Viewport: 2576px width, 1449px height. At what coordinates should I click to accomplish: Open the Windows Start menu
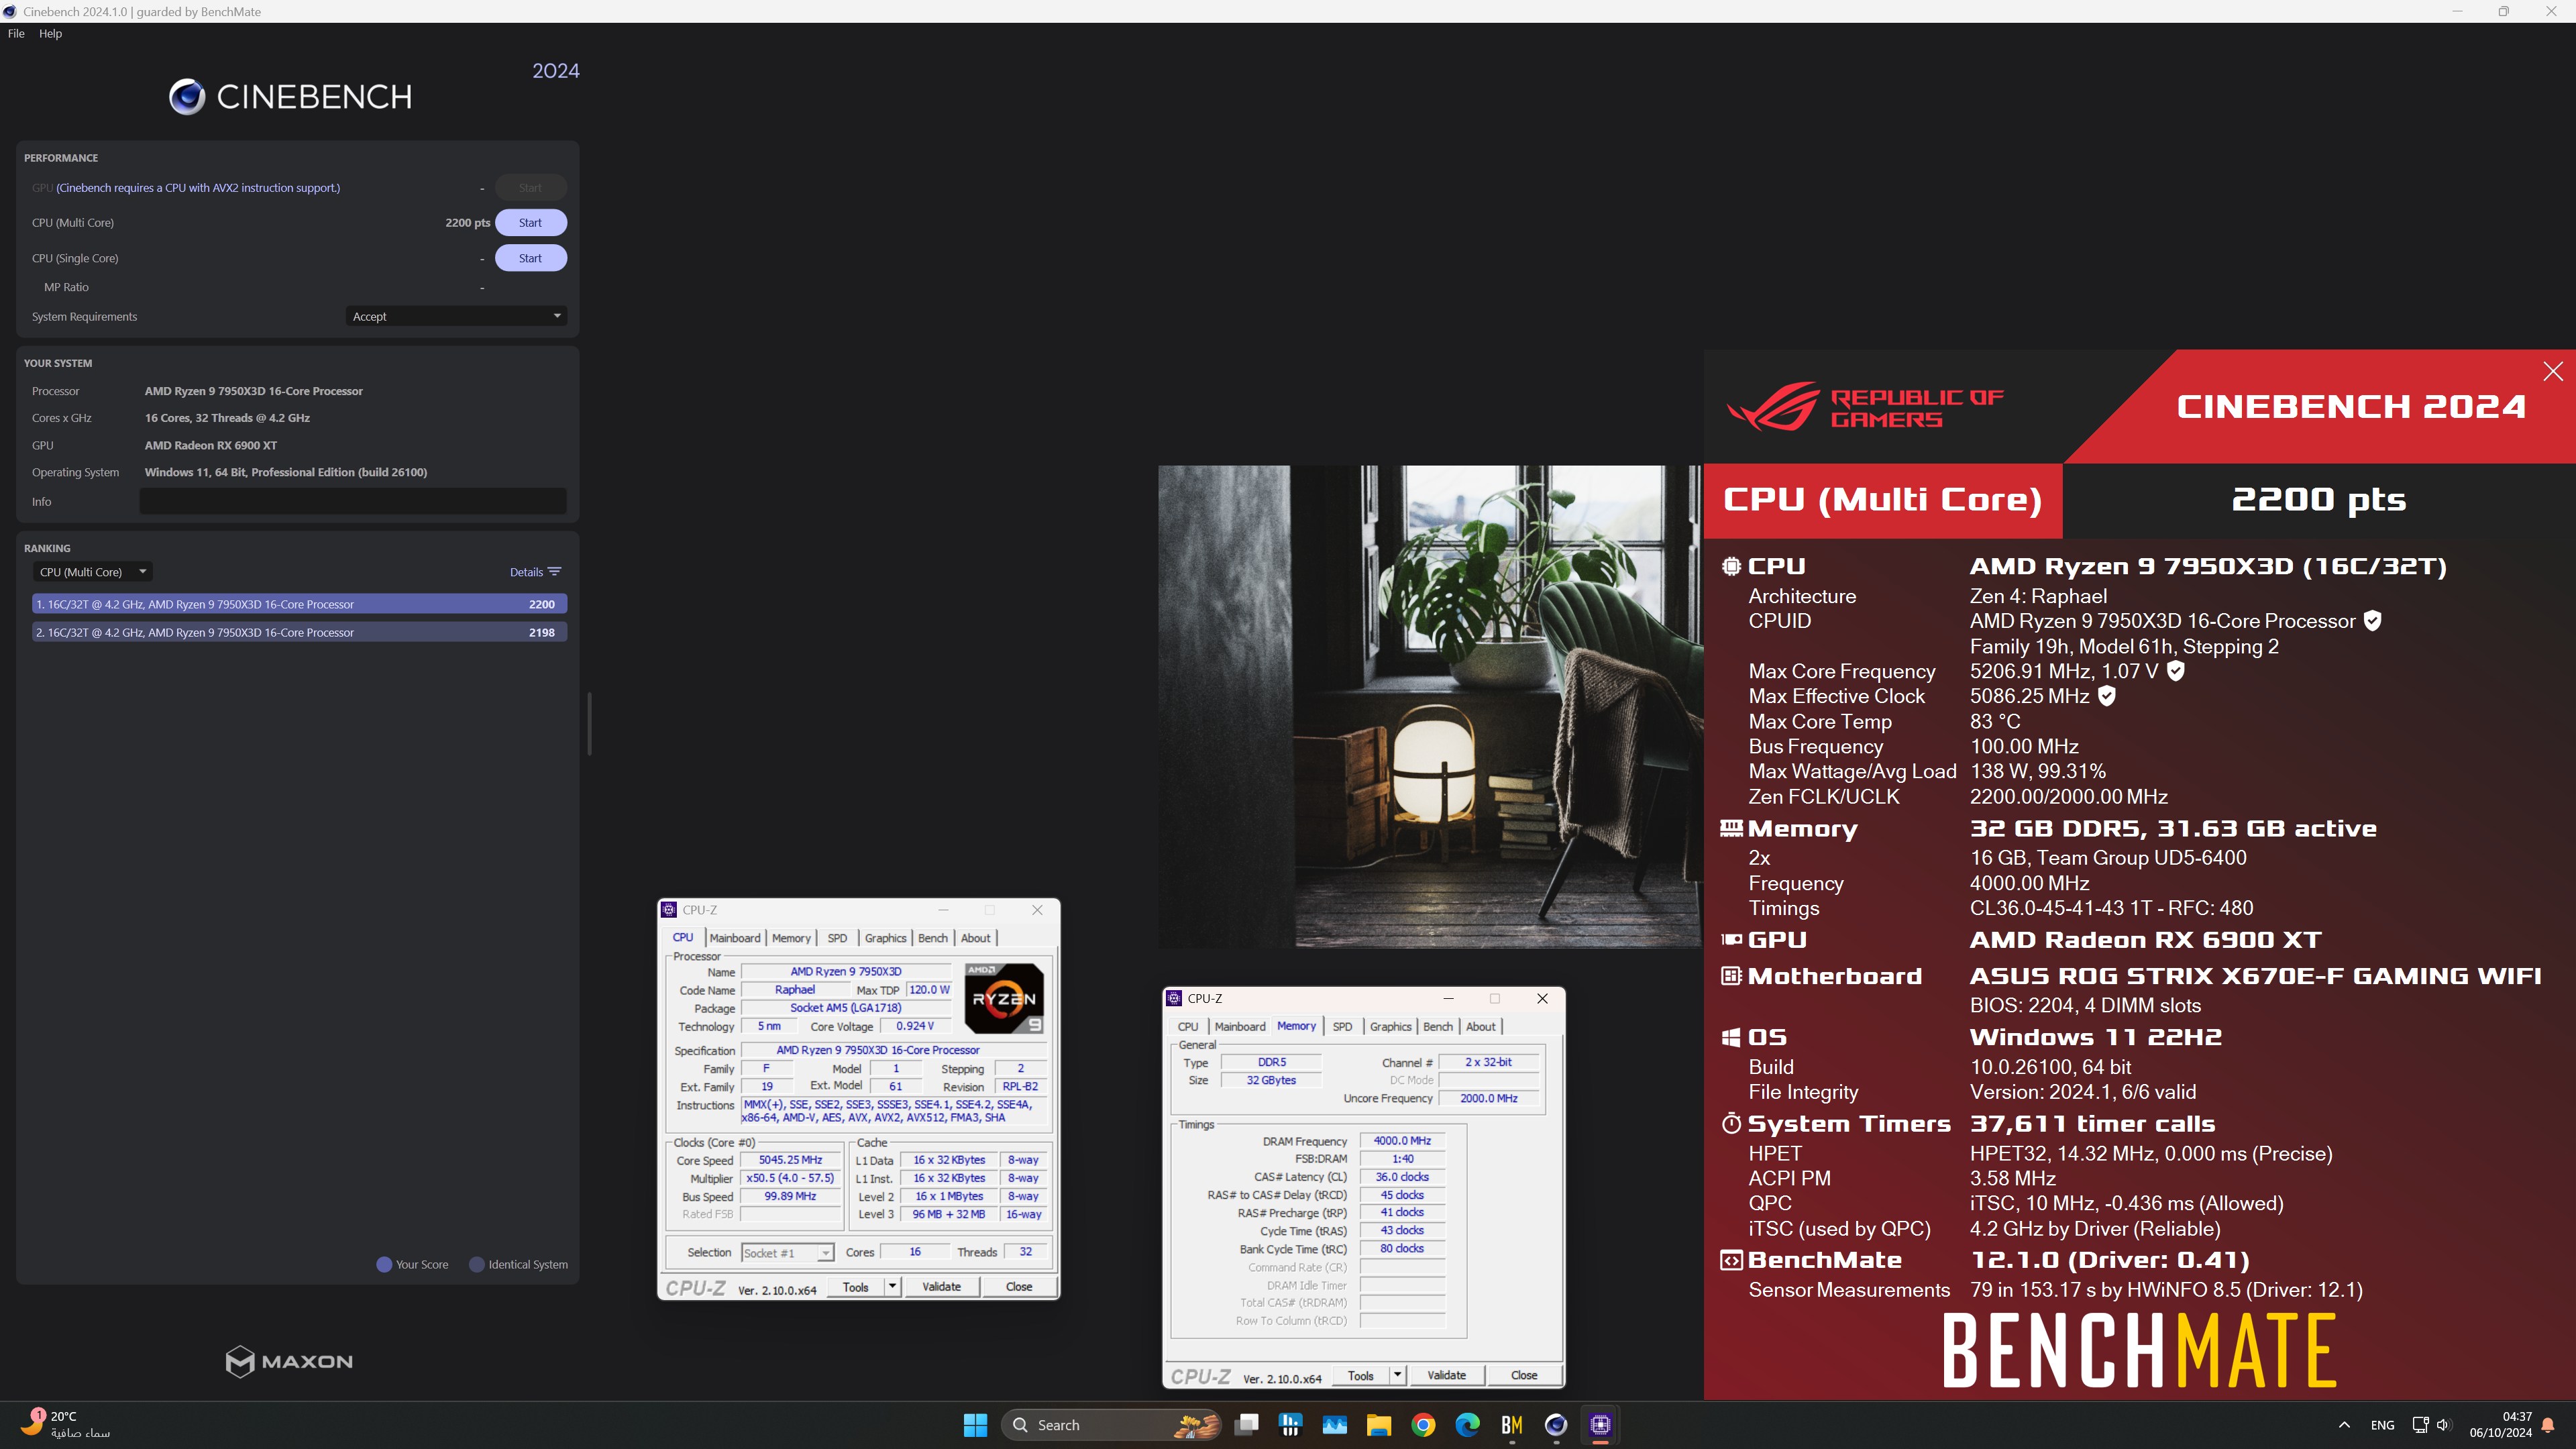tap(975, 1425)
